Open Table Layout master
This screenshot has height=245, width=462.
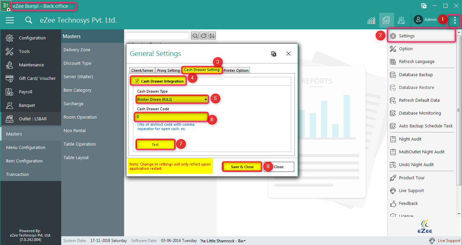pyautogui.click(x=93, y=157)
